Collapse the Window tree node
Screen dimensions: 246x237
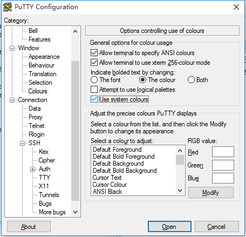[12, 48]
